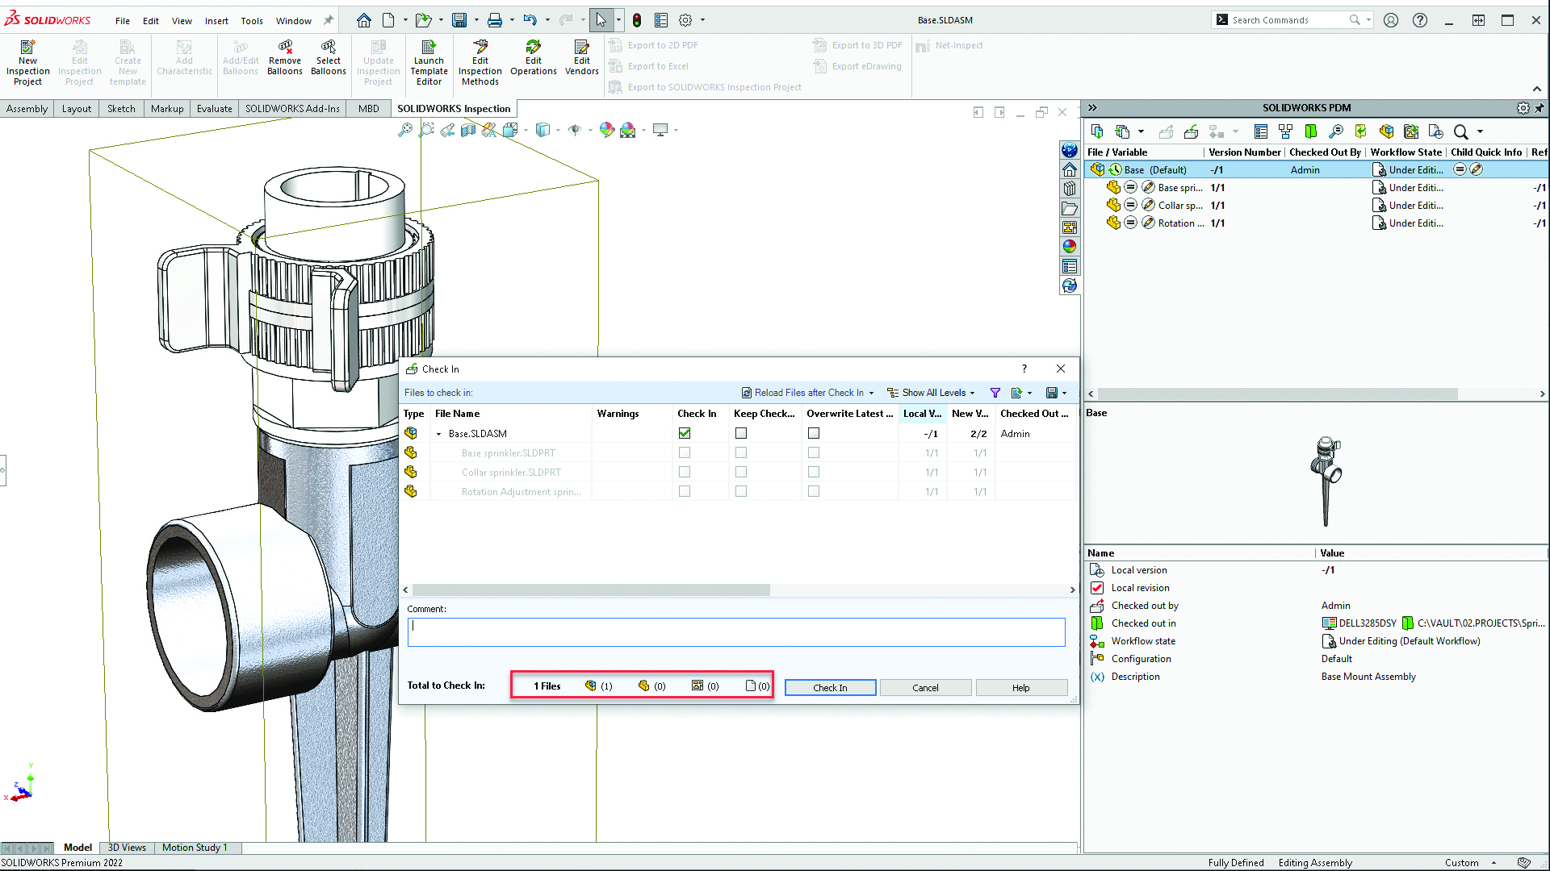This screenshot has width=1550, height=871.
Task: Choose the Select Balloons tool
Action: 329,58
